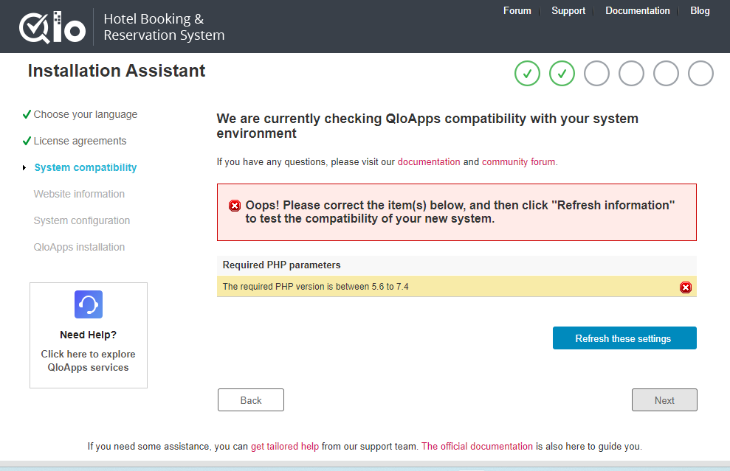Open the Documentation header link
730x471 pixels.
(637, 11)
